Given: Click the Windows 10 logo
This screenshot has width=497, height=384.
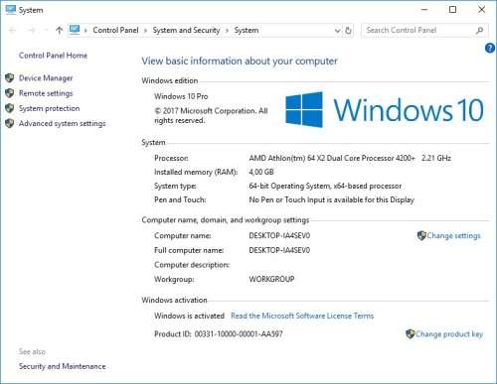Looking at the screenshot, I should pyautogui.click(x=385, y=110).
